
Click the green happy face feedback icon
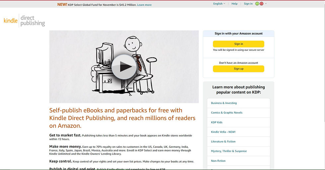click(x=257, y=4)
